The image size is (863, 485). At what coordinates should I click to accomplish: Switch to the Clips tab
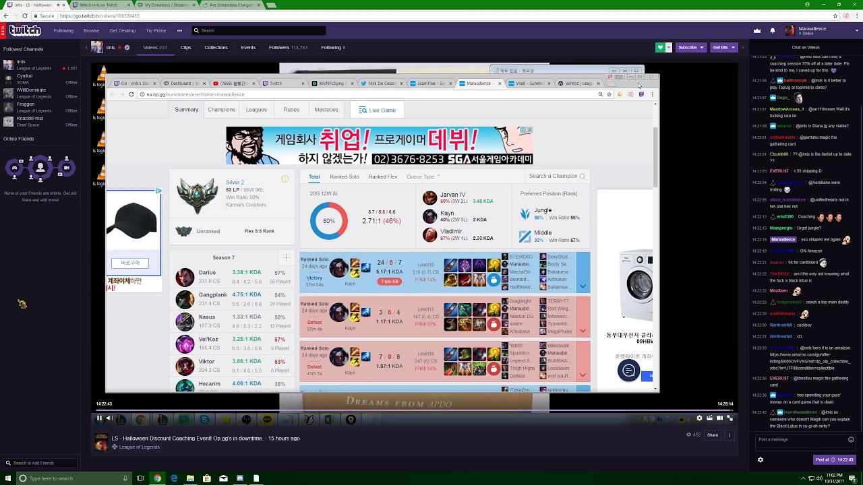(x=186, y=48)
